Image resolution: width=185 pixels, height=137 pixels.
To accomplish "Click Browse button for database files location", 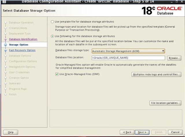I will (x=175, y=58).
